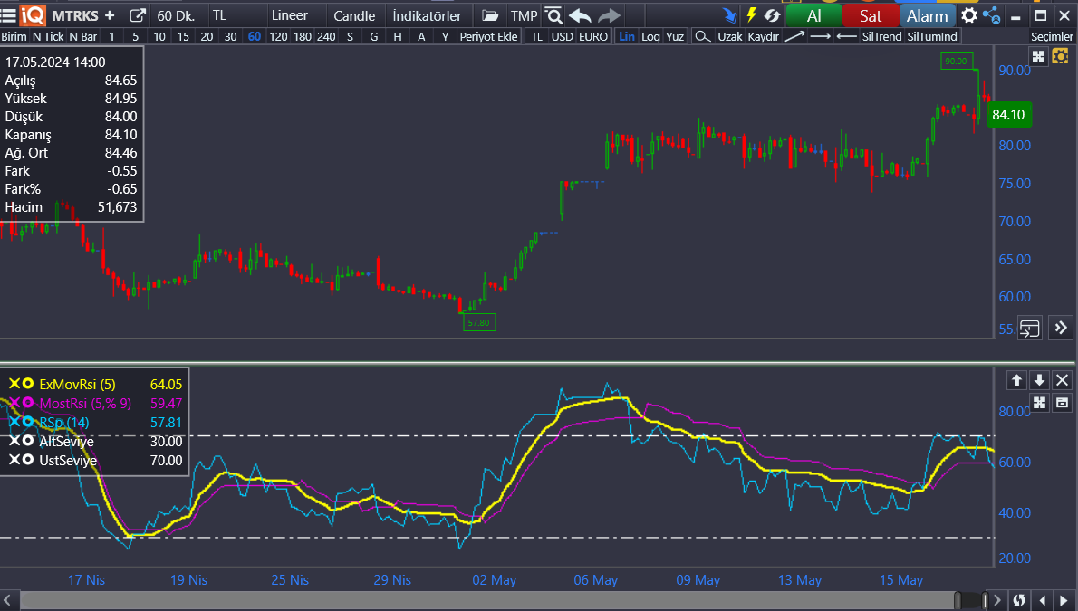Open the İndikatörler dropdown
This screenshot has height=611, width=1078.
pyautogui.click(x=427, y=15)
